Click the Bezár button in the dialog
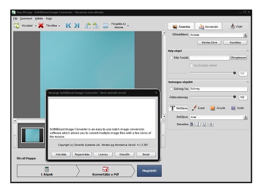This screenshot has width=258, height=191. pyautogui.click(x=146, y=154)
